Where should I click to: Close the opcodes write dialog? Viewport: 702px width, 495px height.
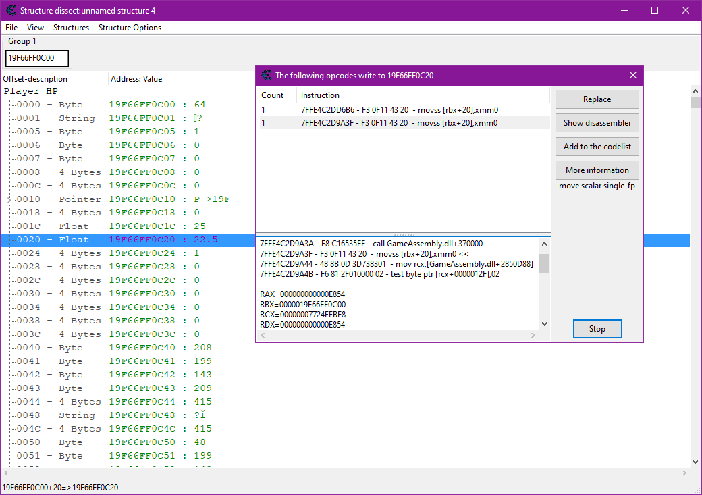(632, 76)
